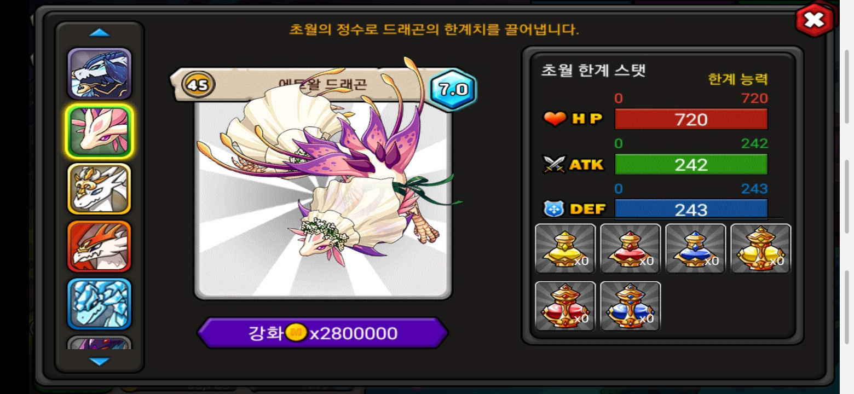Select the blue armored dragon portrait
The image size is (854, 394).
[x=100, y=74]
